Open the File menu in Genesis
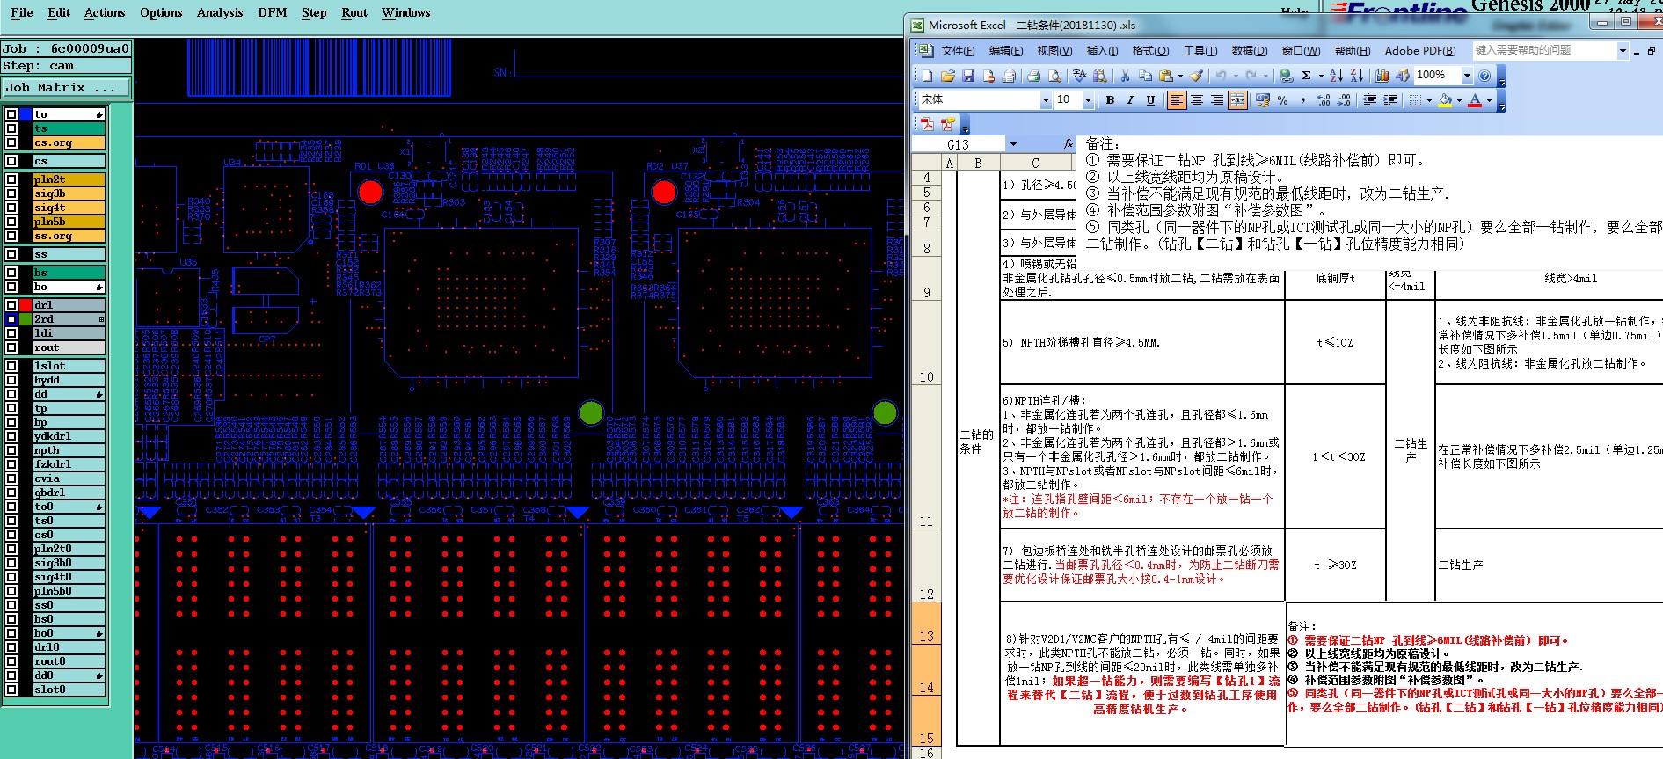The width and height of the screenshot is (1663, 759). click(x=22, y=12)
